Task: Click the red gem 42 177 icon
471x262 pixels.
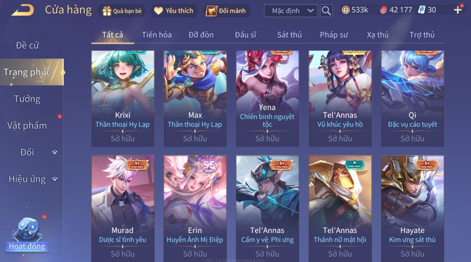Action: point(383,10)
